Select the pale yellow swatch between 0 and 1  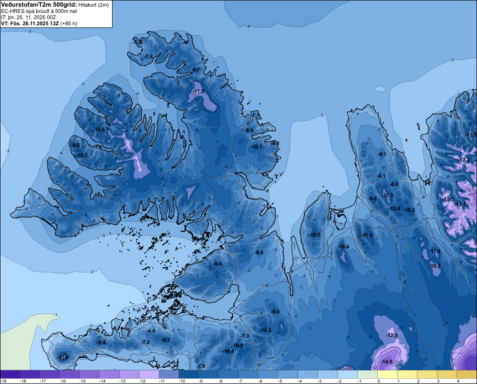click(387, 374)
